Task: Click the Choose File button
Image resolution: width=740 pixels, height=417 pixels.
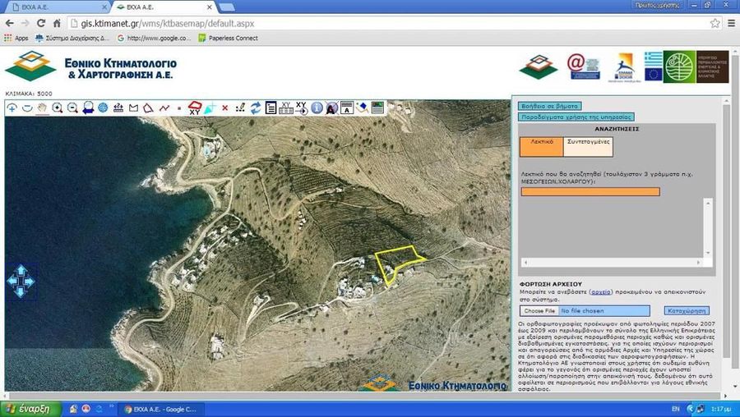Action: (539, 311)
